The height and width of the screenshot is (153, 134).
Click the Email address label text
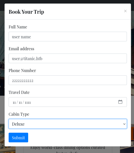(x=21, y=49)
